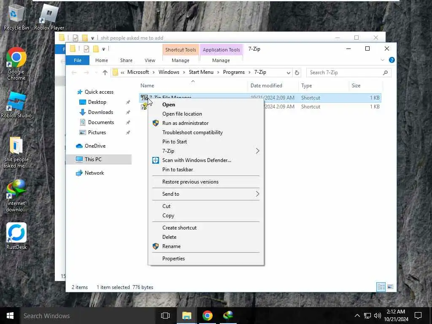Expand the ribbon chevron
The height and width of the screenshot is (324, 432).
pos(382,60)
